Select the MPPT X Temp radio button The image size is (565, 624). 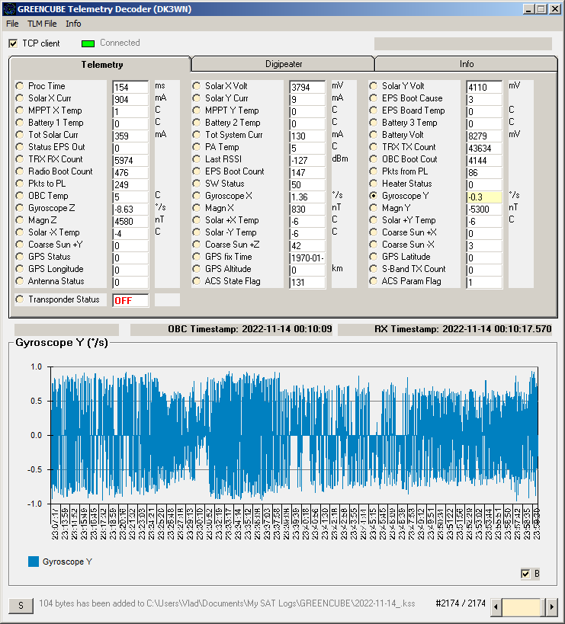coord(20,110)
